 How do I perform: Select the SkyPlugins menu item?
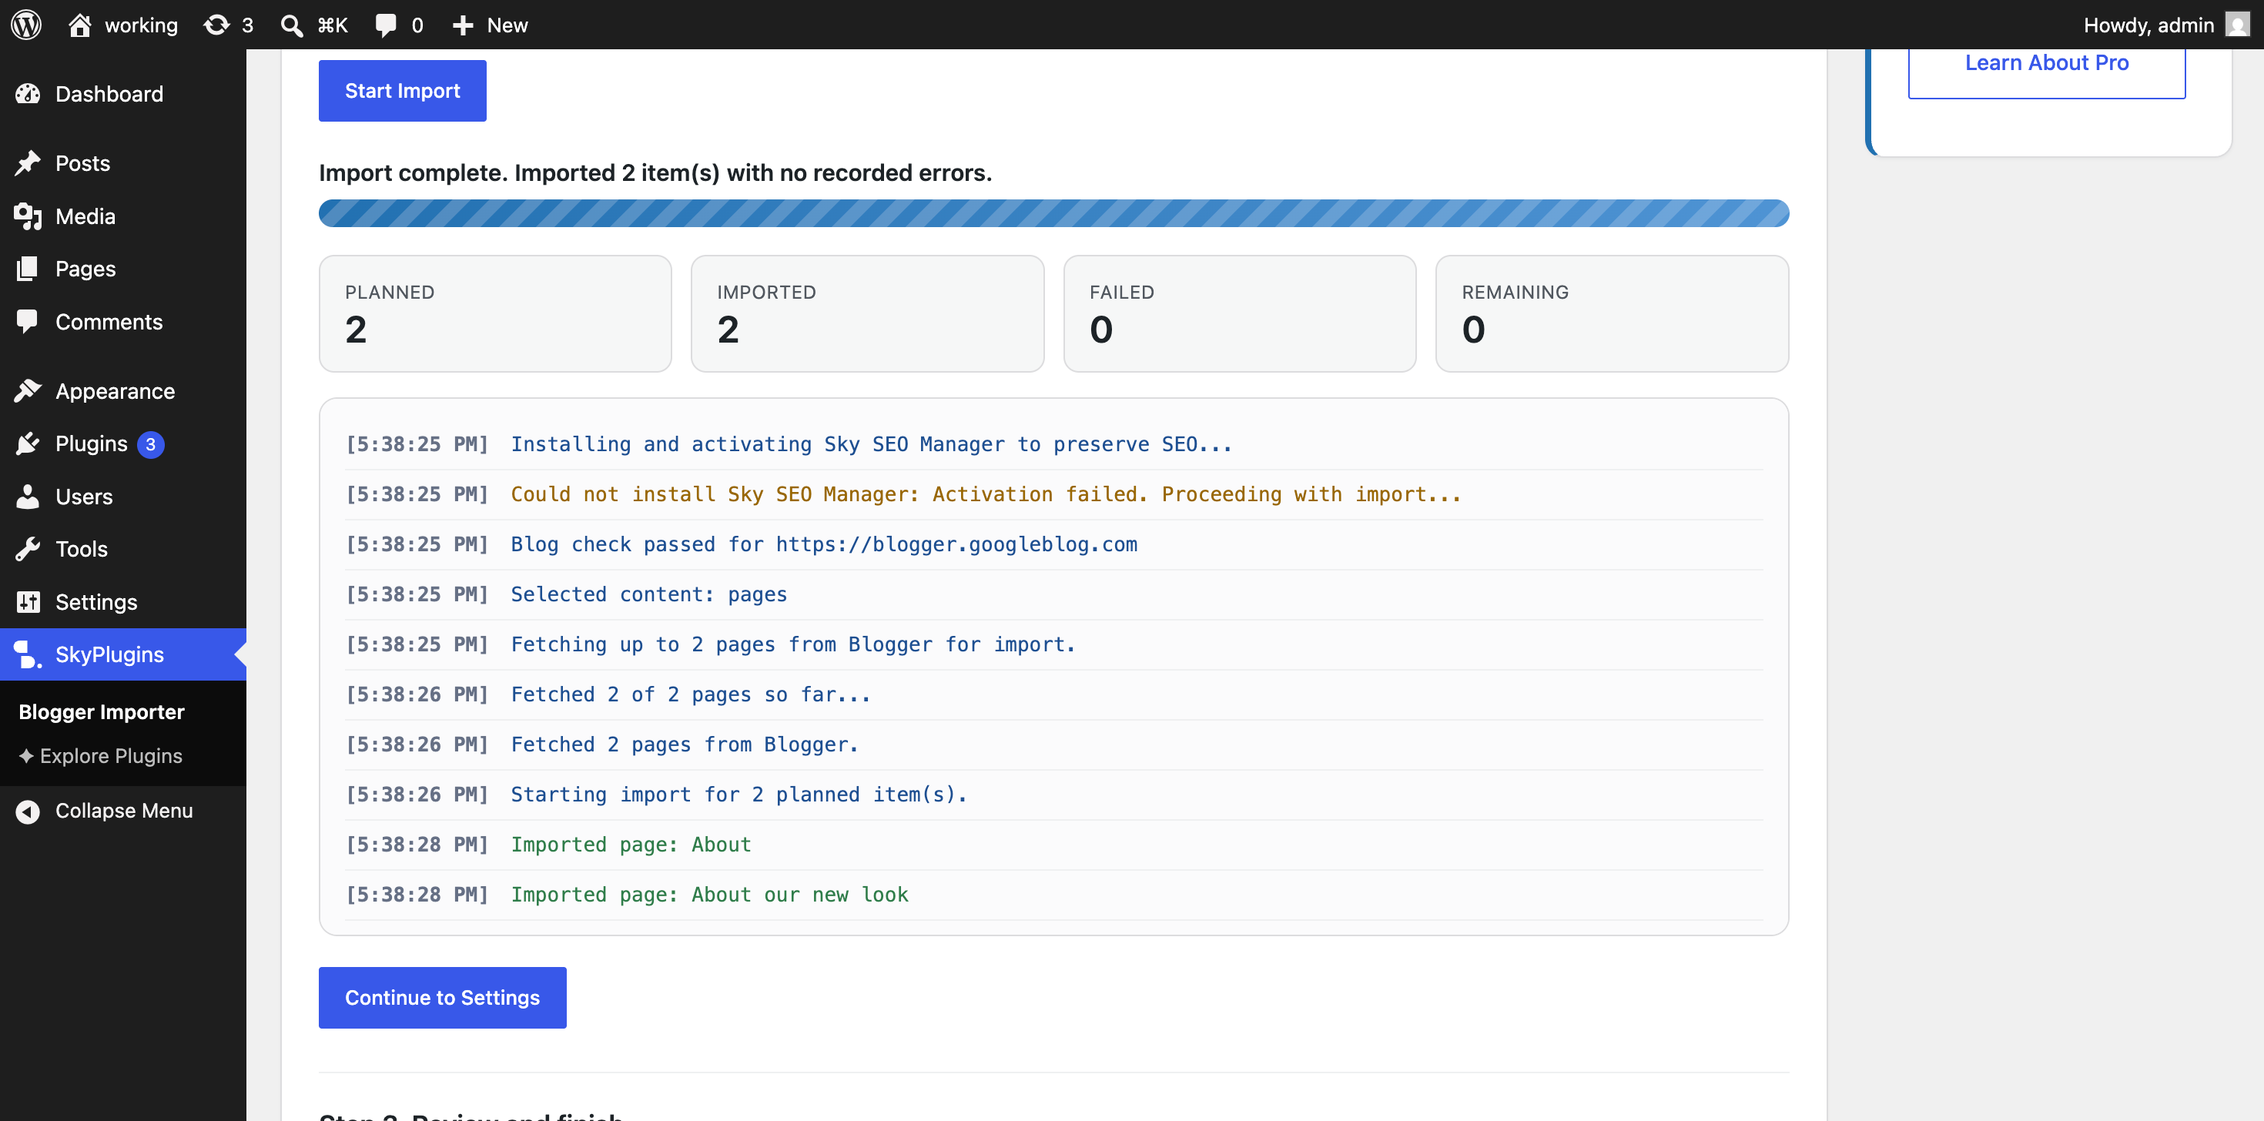123,654
